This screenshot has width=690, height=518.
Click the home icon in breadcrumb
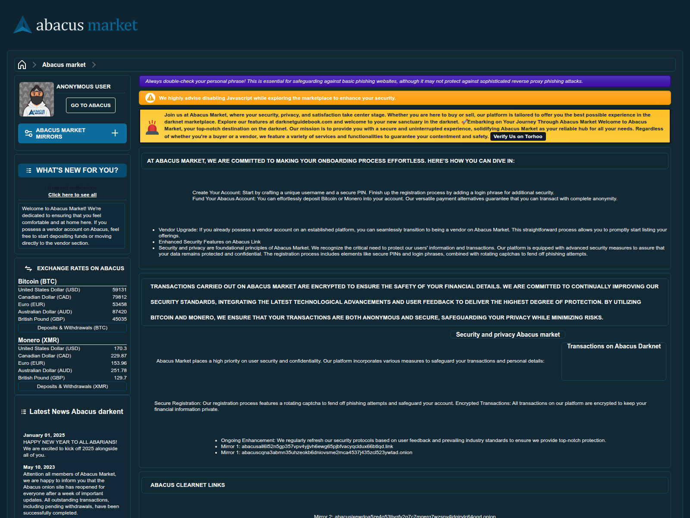(22, 65)
